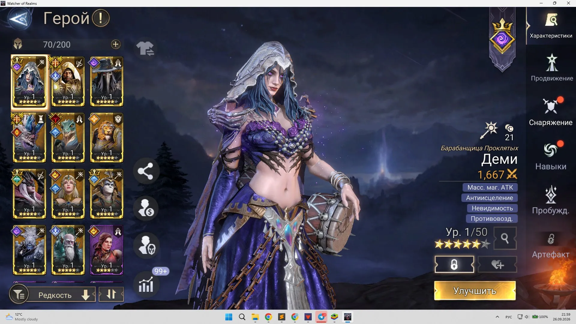Open the faction emblem banner
Viewport: 576px width, 324px height.
502,39
